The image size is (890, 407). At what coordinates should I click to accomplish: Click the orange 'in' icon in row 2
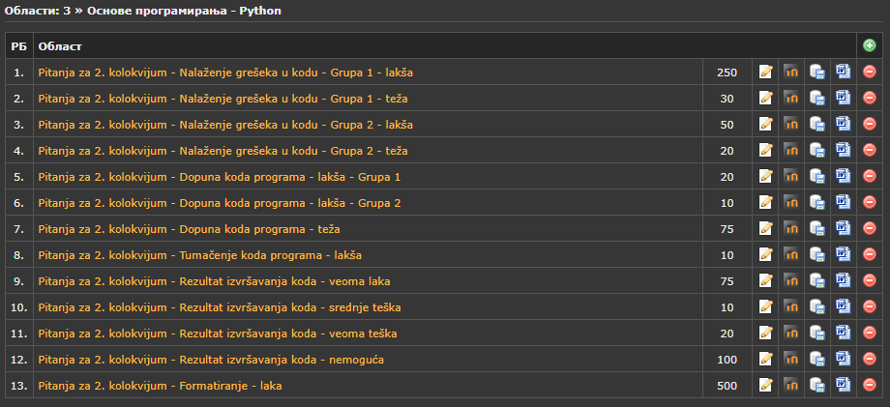(x=791, y=98)
